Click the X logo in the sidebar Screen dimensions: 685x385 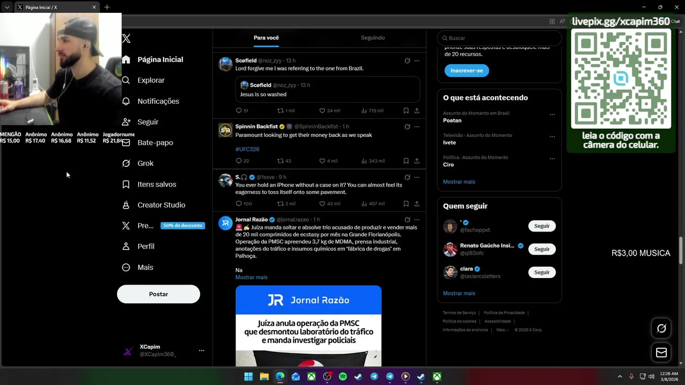[126, 38]
